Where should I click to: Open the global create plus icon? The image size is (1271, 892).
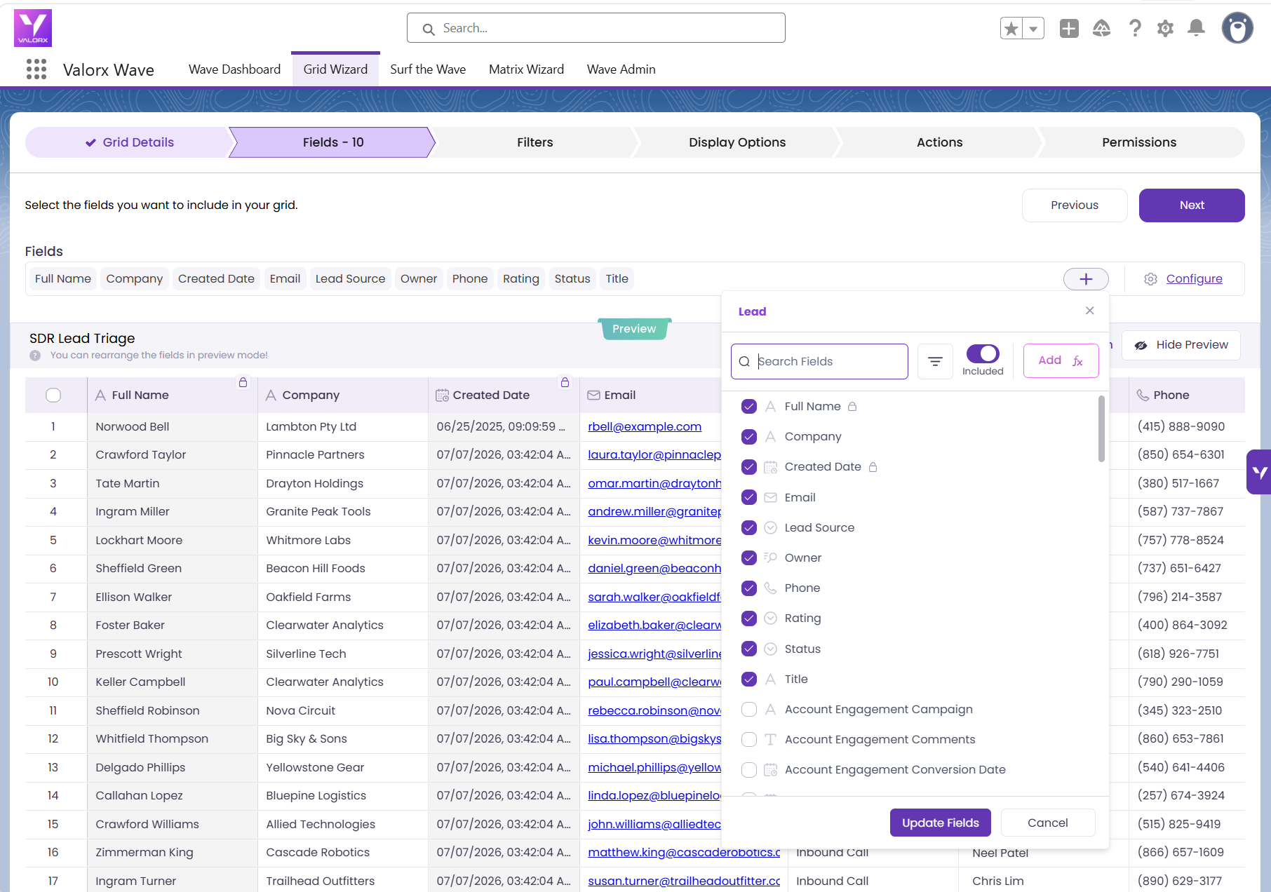coord(1069,28)
